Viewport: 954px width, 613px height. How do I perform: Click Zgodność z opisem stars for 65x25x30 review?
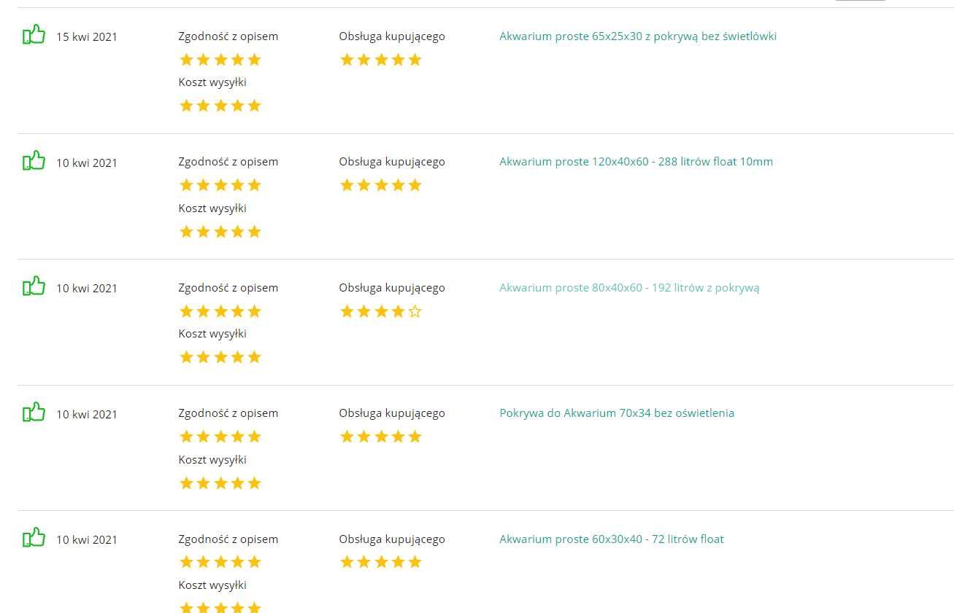click(x=220, y=60)
